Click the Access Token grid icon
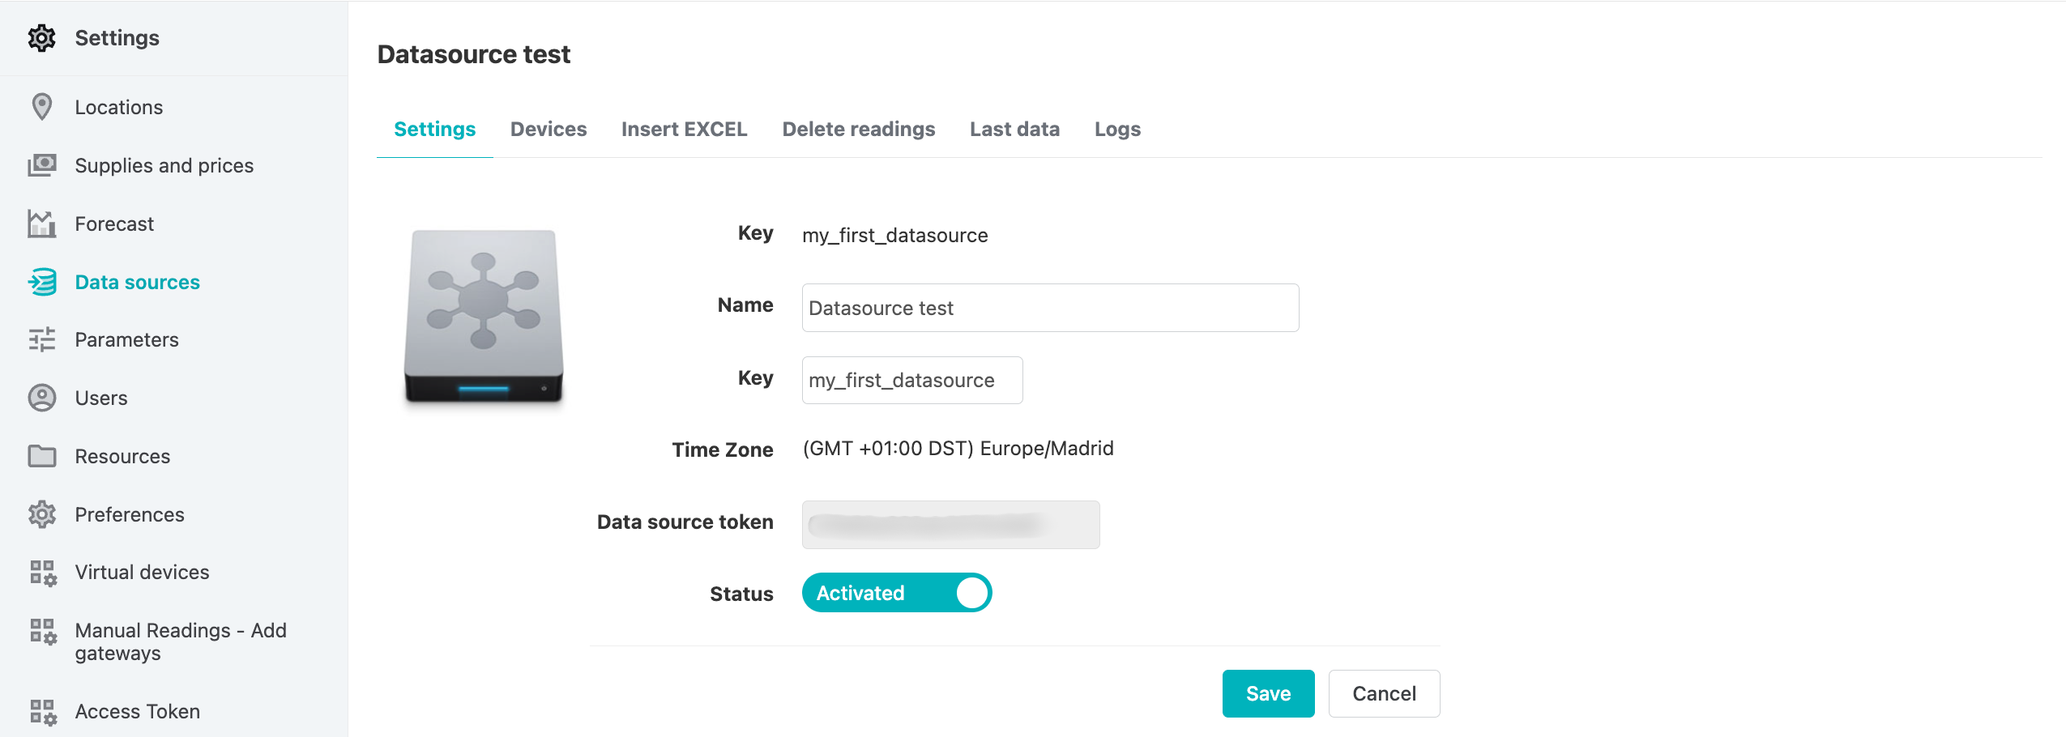Image resolution: width=2066 pixels, height=737 pixels. 43,712
